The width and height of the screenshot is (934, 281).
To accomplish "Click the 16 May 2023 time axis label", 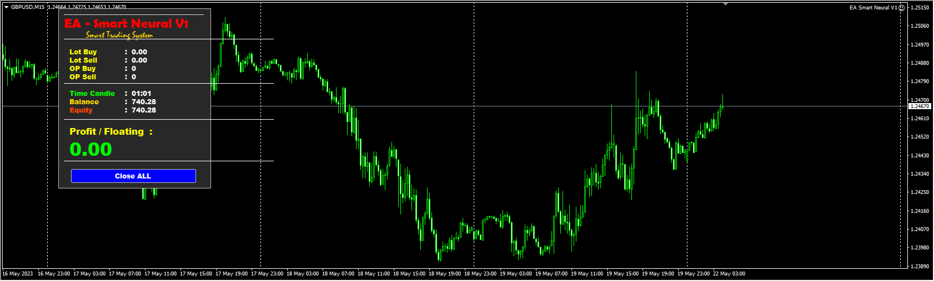I will pyautogui.click(x=18, y=274).
